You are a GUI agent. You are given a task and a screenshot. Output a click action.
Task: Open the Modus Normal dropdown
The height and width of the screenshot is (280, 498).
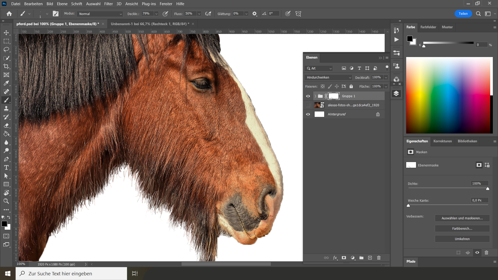click(x=100, y=14)
